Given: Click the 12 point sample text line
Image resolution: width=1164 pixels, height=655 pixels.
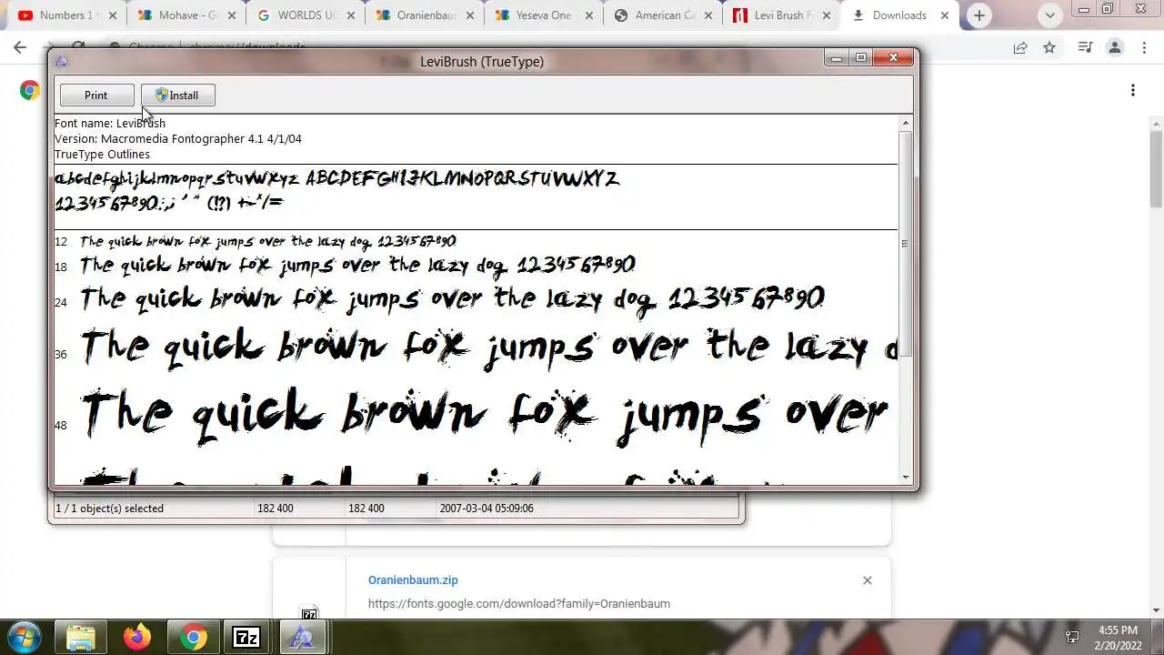Looking at the screenshot, I should (x=267, y=242).
